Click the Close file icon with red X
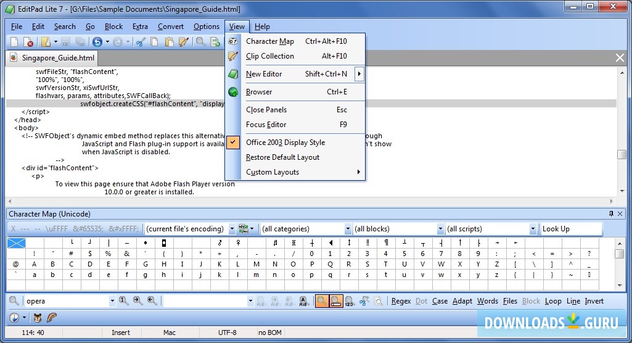Viewport: 632px width, 343px height. coord(28,42)
